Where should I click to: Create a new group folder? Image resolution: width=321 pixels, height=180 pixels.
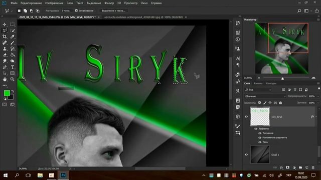point(300,167)
